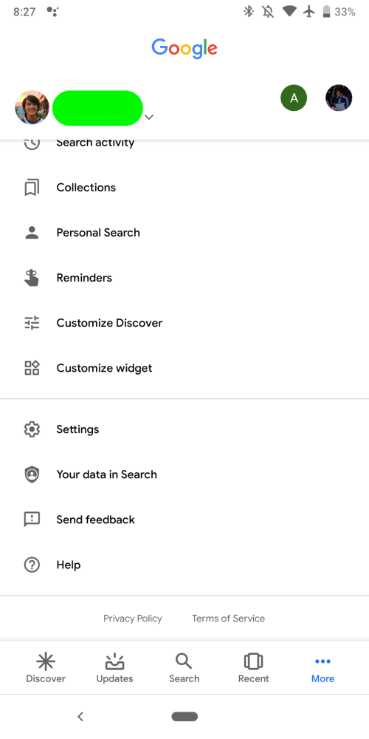The width and height of the screenshot is (369, 739).
Task: Switch to the dark photo account avatar
Action: [339, 98]
